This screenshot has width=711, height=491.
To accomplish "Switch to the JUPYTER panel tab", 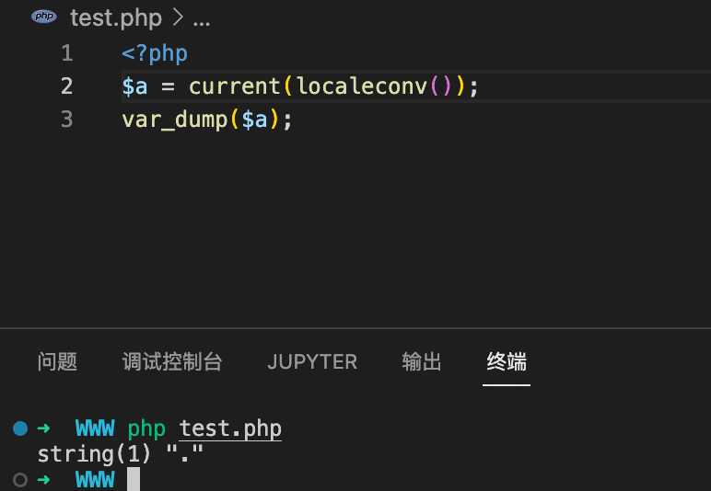I will pyautogui.click(x=312, y=362).
